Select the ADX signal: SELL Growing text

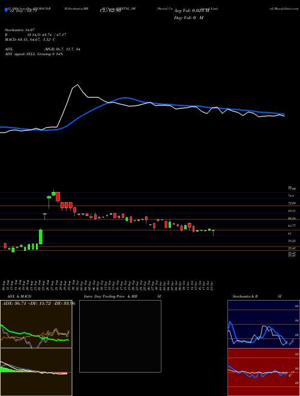coord(34,54)
